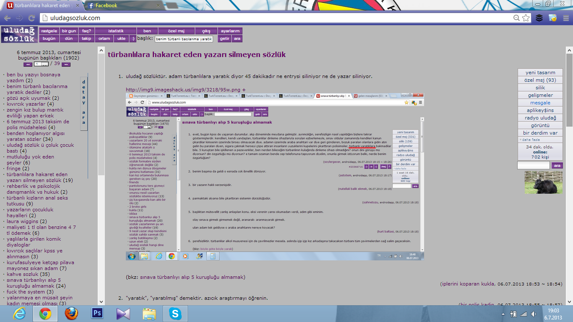The image size is (573, 322).
Task: Open the Chrome hamburger menu
Action: point(565,18)
